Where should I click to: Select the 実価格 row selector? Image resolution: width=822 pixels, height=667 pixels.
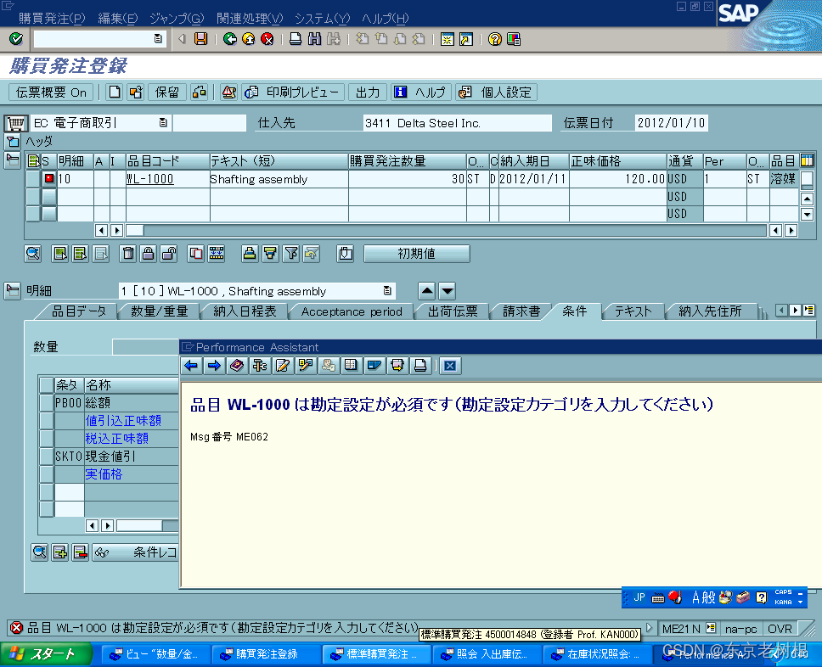tap(47, 474)
